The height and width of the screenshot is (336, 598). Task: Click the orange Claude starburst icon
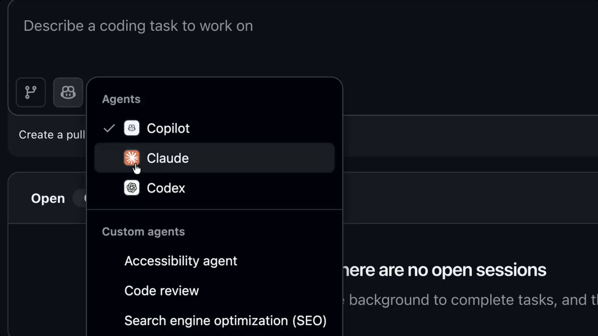pyautogui.click(x=132, y=158)
